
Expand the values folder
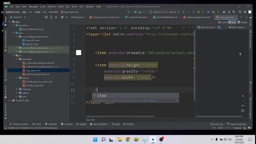point(16,93)
